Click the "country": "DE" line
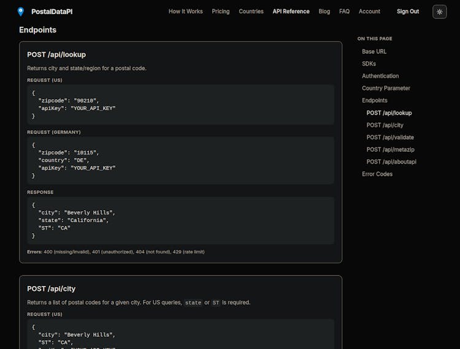 point(64,160)
